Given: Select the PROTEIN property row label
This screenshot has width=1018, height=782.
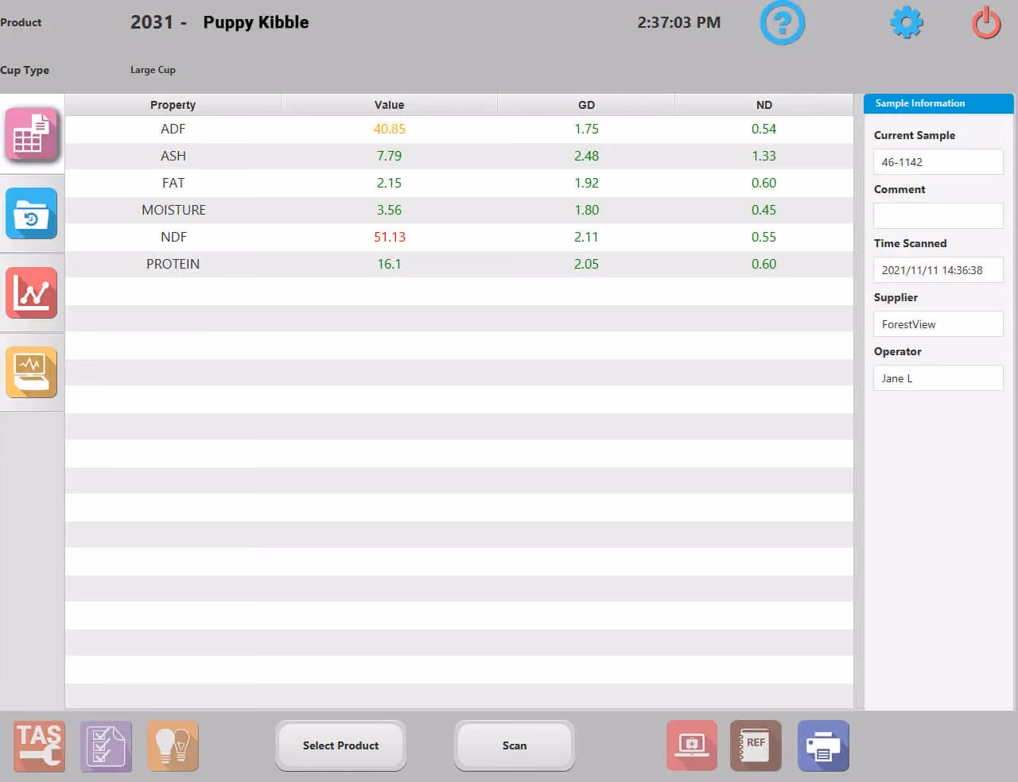Looking at the screenshot, I should click(x=173, y=264).
